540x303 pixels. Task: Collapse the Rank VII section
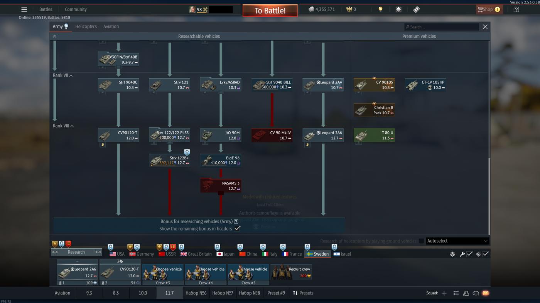coord(62,75)
